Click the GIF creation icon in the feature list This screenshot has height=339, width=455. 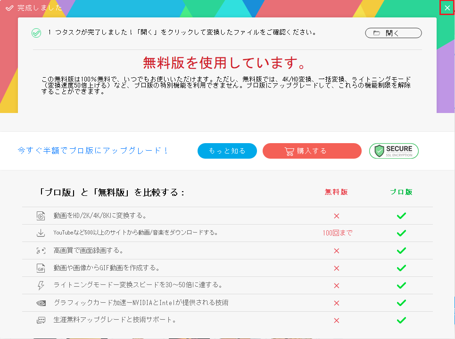coord(40,268)
